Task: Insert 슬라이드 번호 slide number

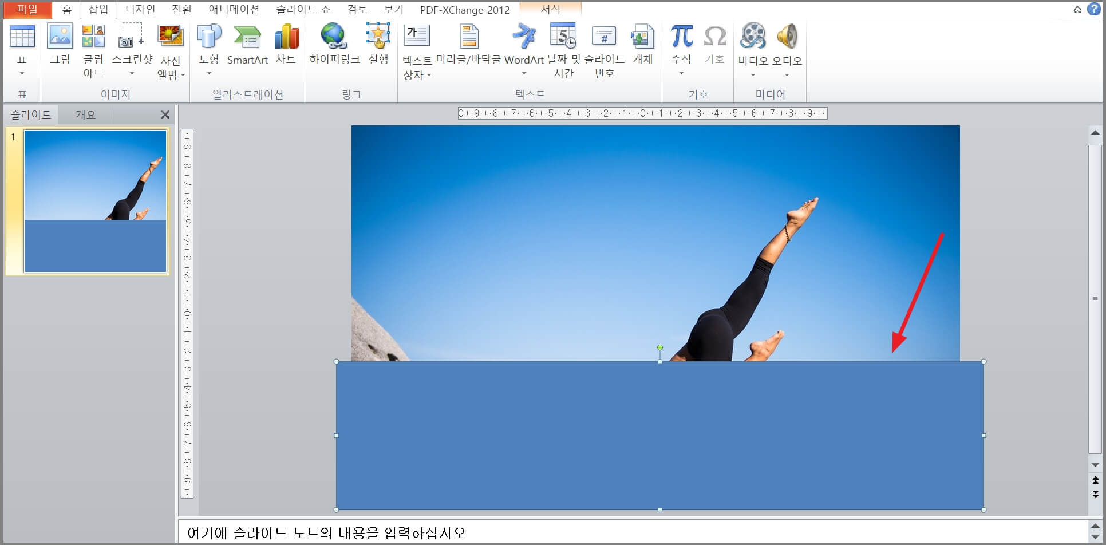Action: pyautogui.click(x=604, y=37)
